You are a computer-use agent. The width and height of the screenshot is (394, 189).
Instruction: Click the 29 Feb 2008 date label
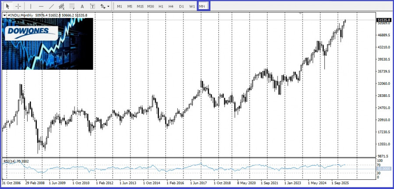tap(35, 183)
